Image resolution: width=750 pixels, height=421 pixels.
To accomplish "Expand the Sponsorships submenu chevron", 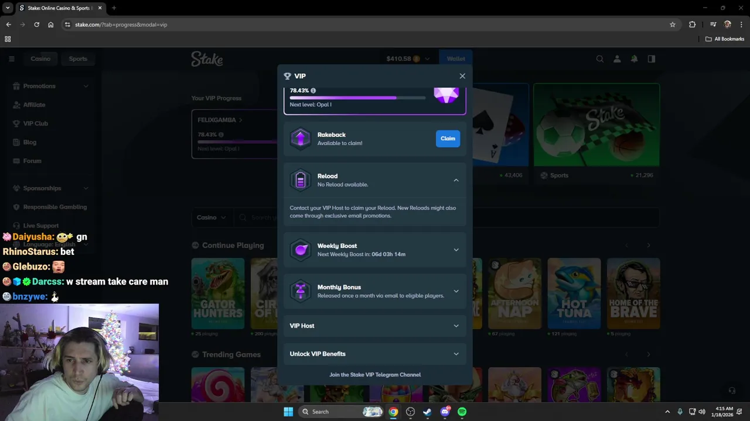I will coord(86,188).
